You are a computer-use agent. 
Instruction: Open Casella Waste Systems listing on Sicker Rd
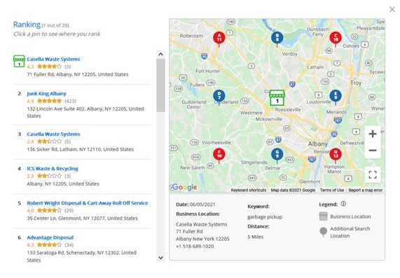pyautogui.click(x=53, y=134)
